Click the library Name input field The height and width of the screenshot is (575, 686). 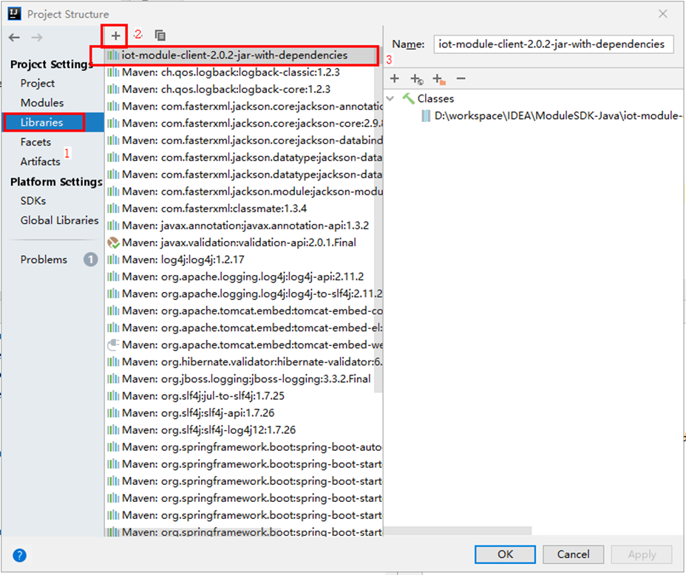pyautogui.click(x=554, y=44)
